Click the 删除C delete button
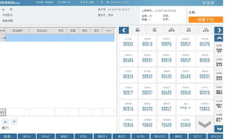The image size is (237, 139). (65, 136)
